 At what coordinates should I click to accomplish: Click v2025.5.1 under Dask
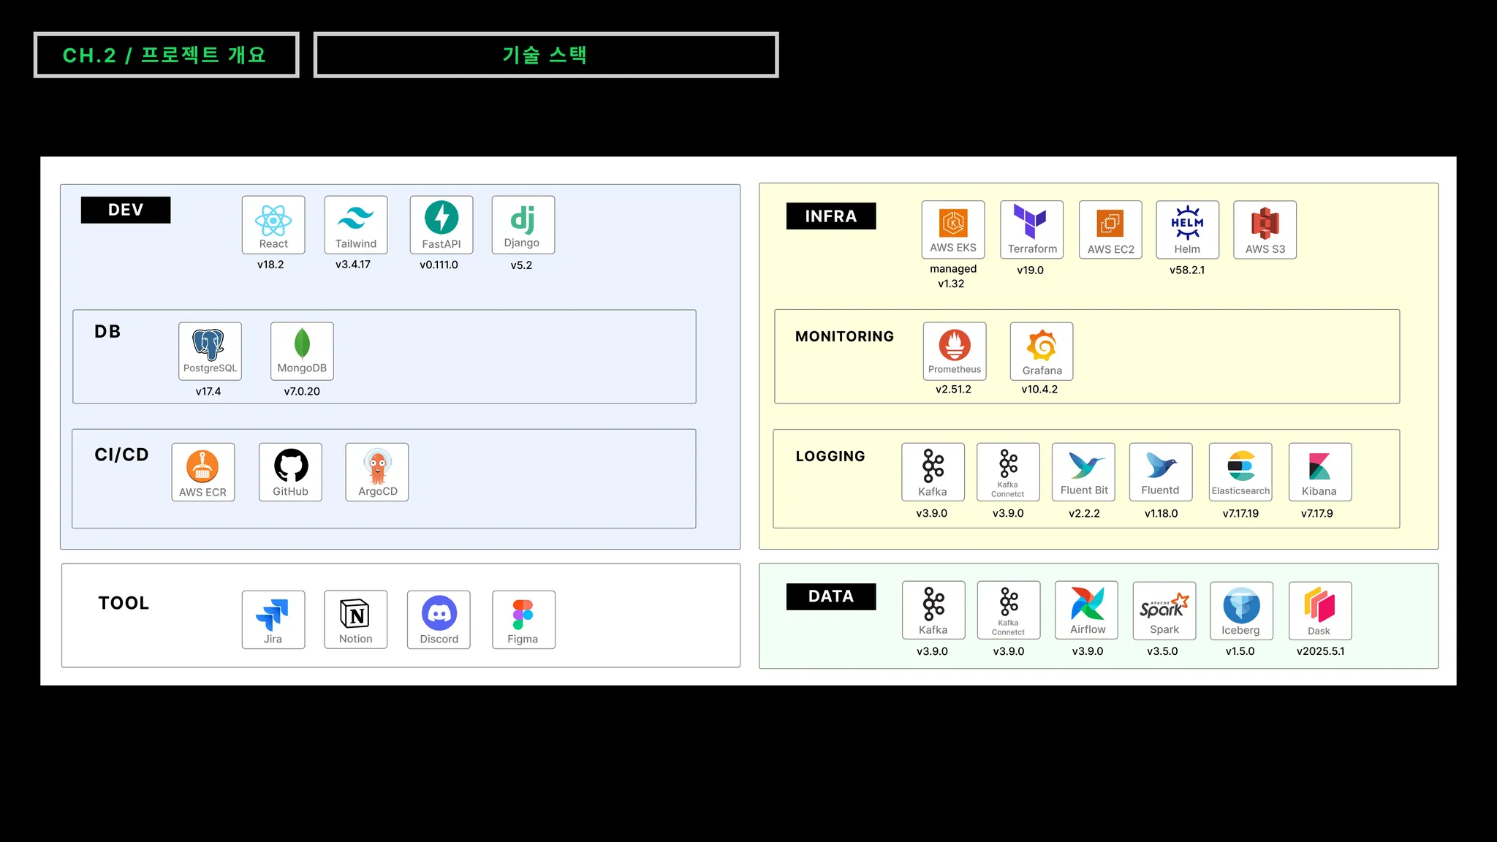(x=1320, y=651)
